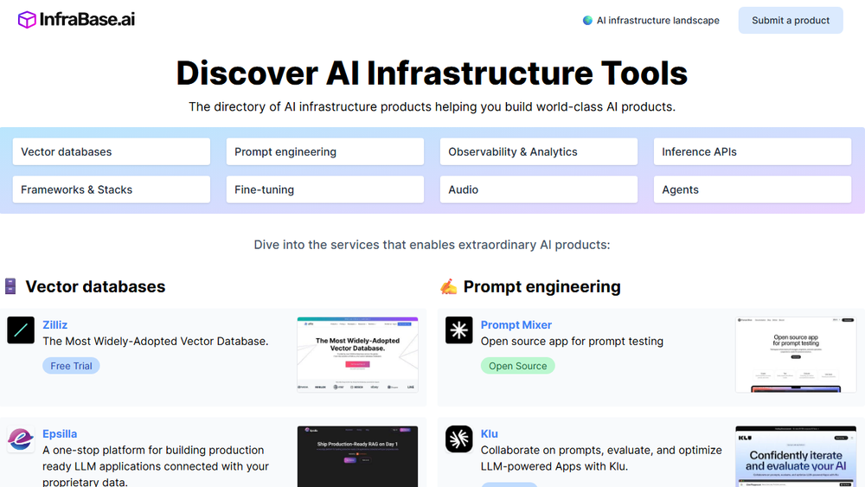The height and width of the screenshot is (487, 865).
Task: Click the Vector databases section heading
Action: tap(95, 287)
